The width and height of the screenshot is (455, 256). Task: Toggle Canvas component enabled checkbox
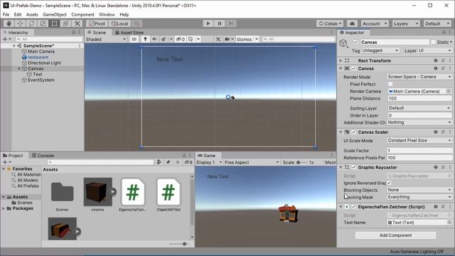[x=354, y=68]
